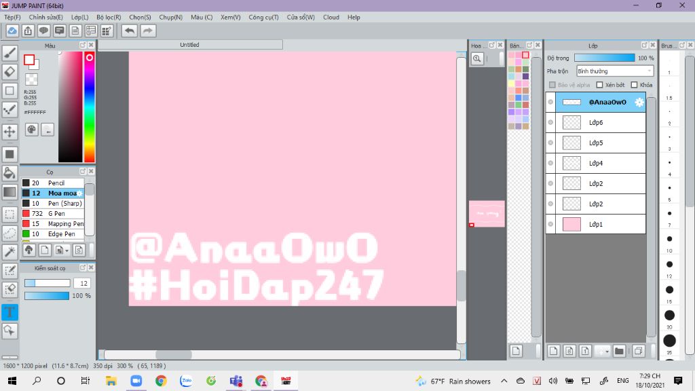Select the Move tool
The height and width of the screenshot is (391, 695).
tap(10, 132)
